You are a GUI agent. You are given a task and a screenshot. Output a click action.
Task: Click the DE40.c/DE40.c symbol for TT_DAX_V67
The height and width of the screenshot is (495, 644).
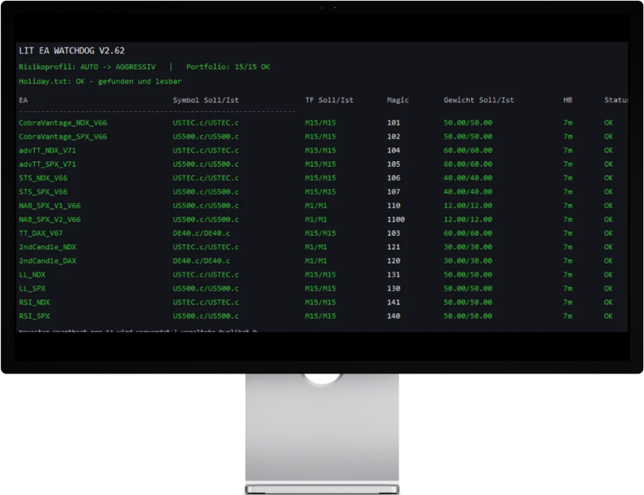tap(201, 234)
